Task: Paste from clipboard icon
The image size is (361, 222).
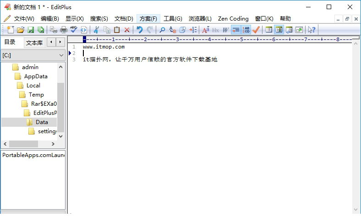Action: (x=117, y=30)
